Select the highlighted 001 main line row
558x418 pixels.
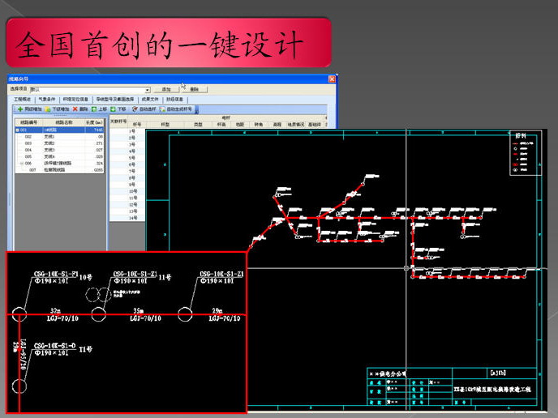click(x=60, y=130)
